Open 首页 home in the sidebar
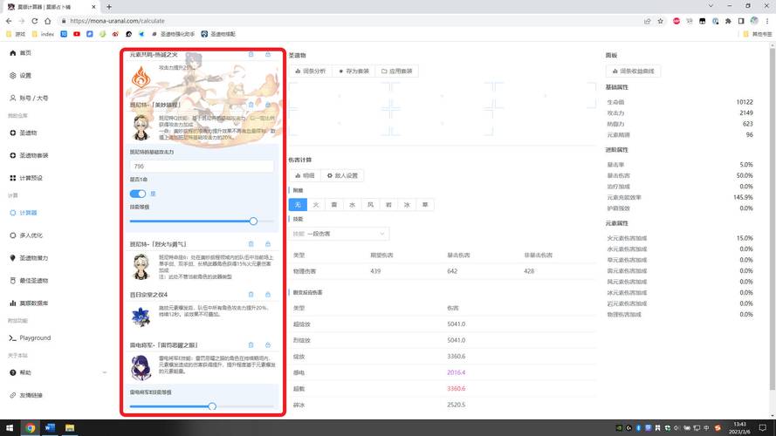Image resolution: width=776 pixels, height=436 pixels. tap(21, 53)
